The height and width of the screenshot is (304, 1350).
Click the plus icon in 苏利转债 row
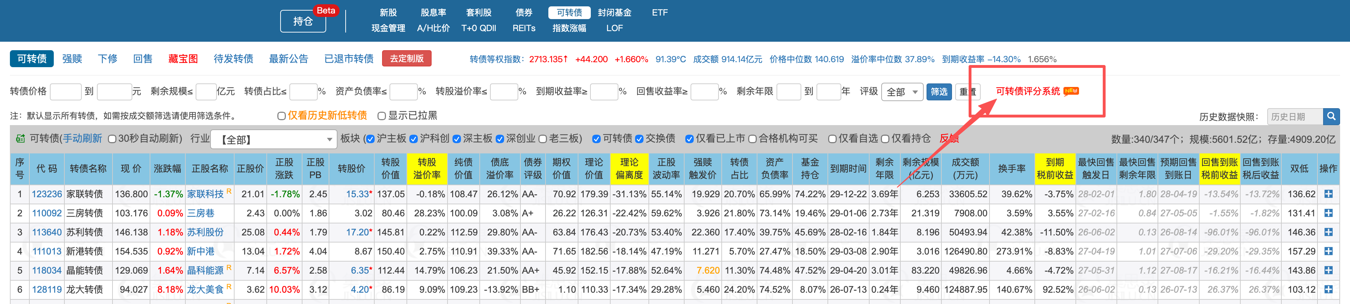pos(1328,232)
